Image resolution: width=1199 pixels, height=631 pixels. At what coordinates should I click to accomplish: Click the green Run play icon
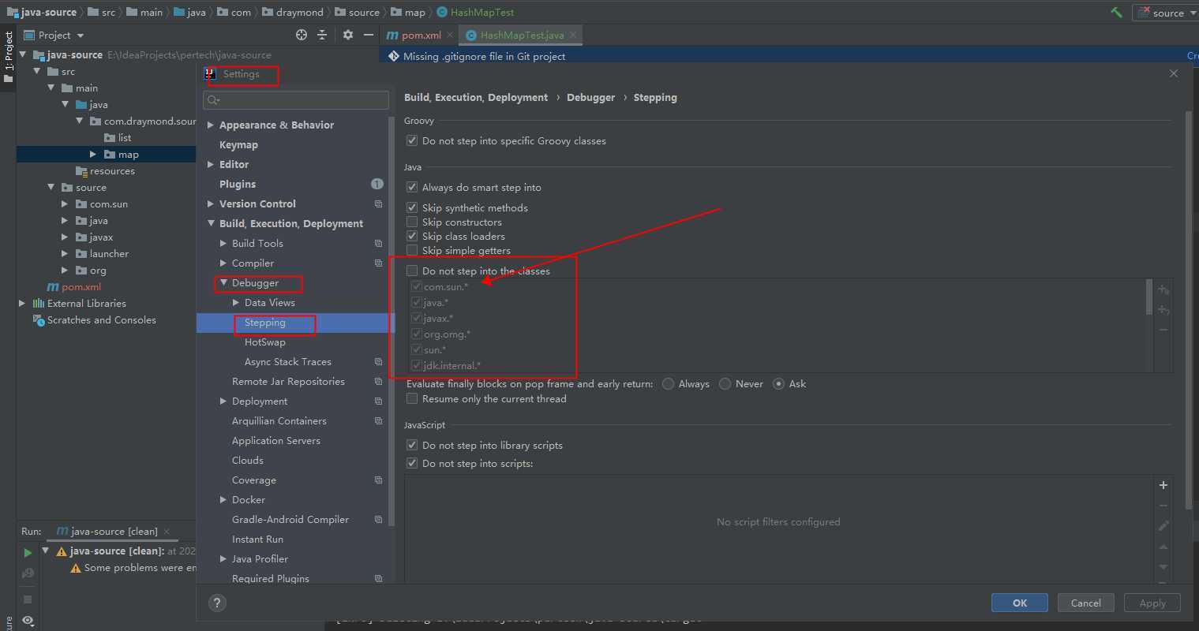[28, 552]
